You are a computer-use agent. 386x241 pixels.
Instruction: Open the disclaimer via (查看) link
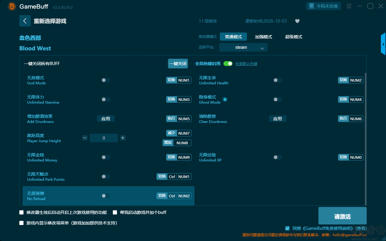[361, 229]
